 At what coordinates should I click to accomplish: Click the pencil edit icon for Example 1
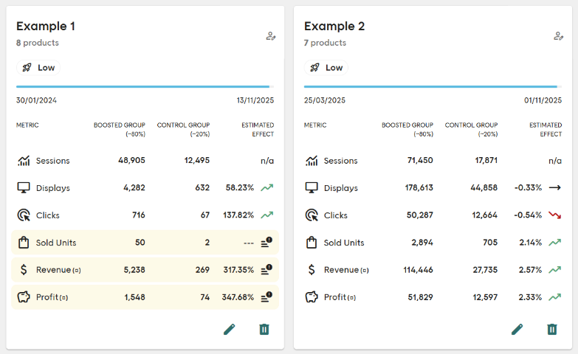230,329
